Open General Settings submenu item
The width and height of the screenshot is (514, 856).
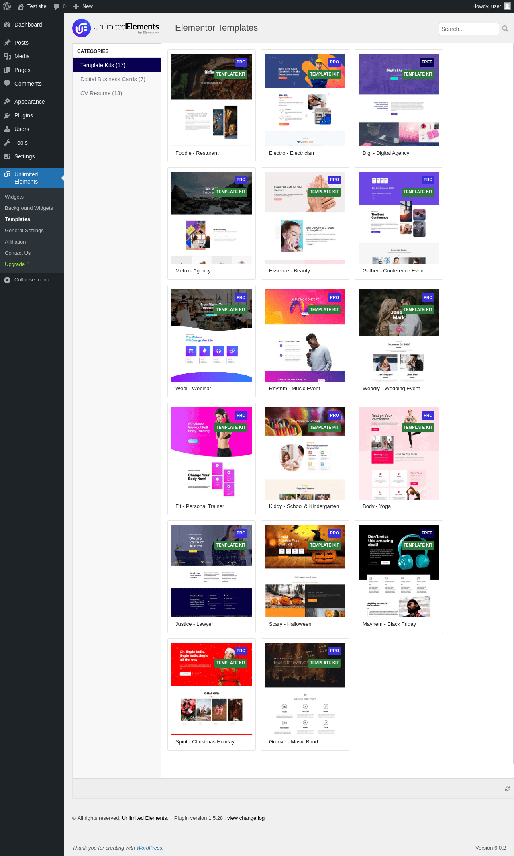point(24,231)
